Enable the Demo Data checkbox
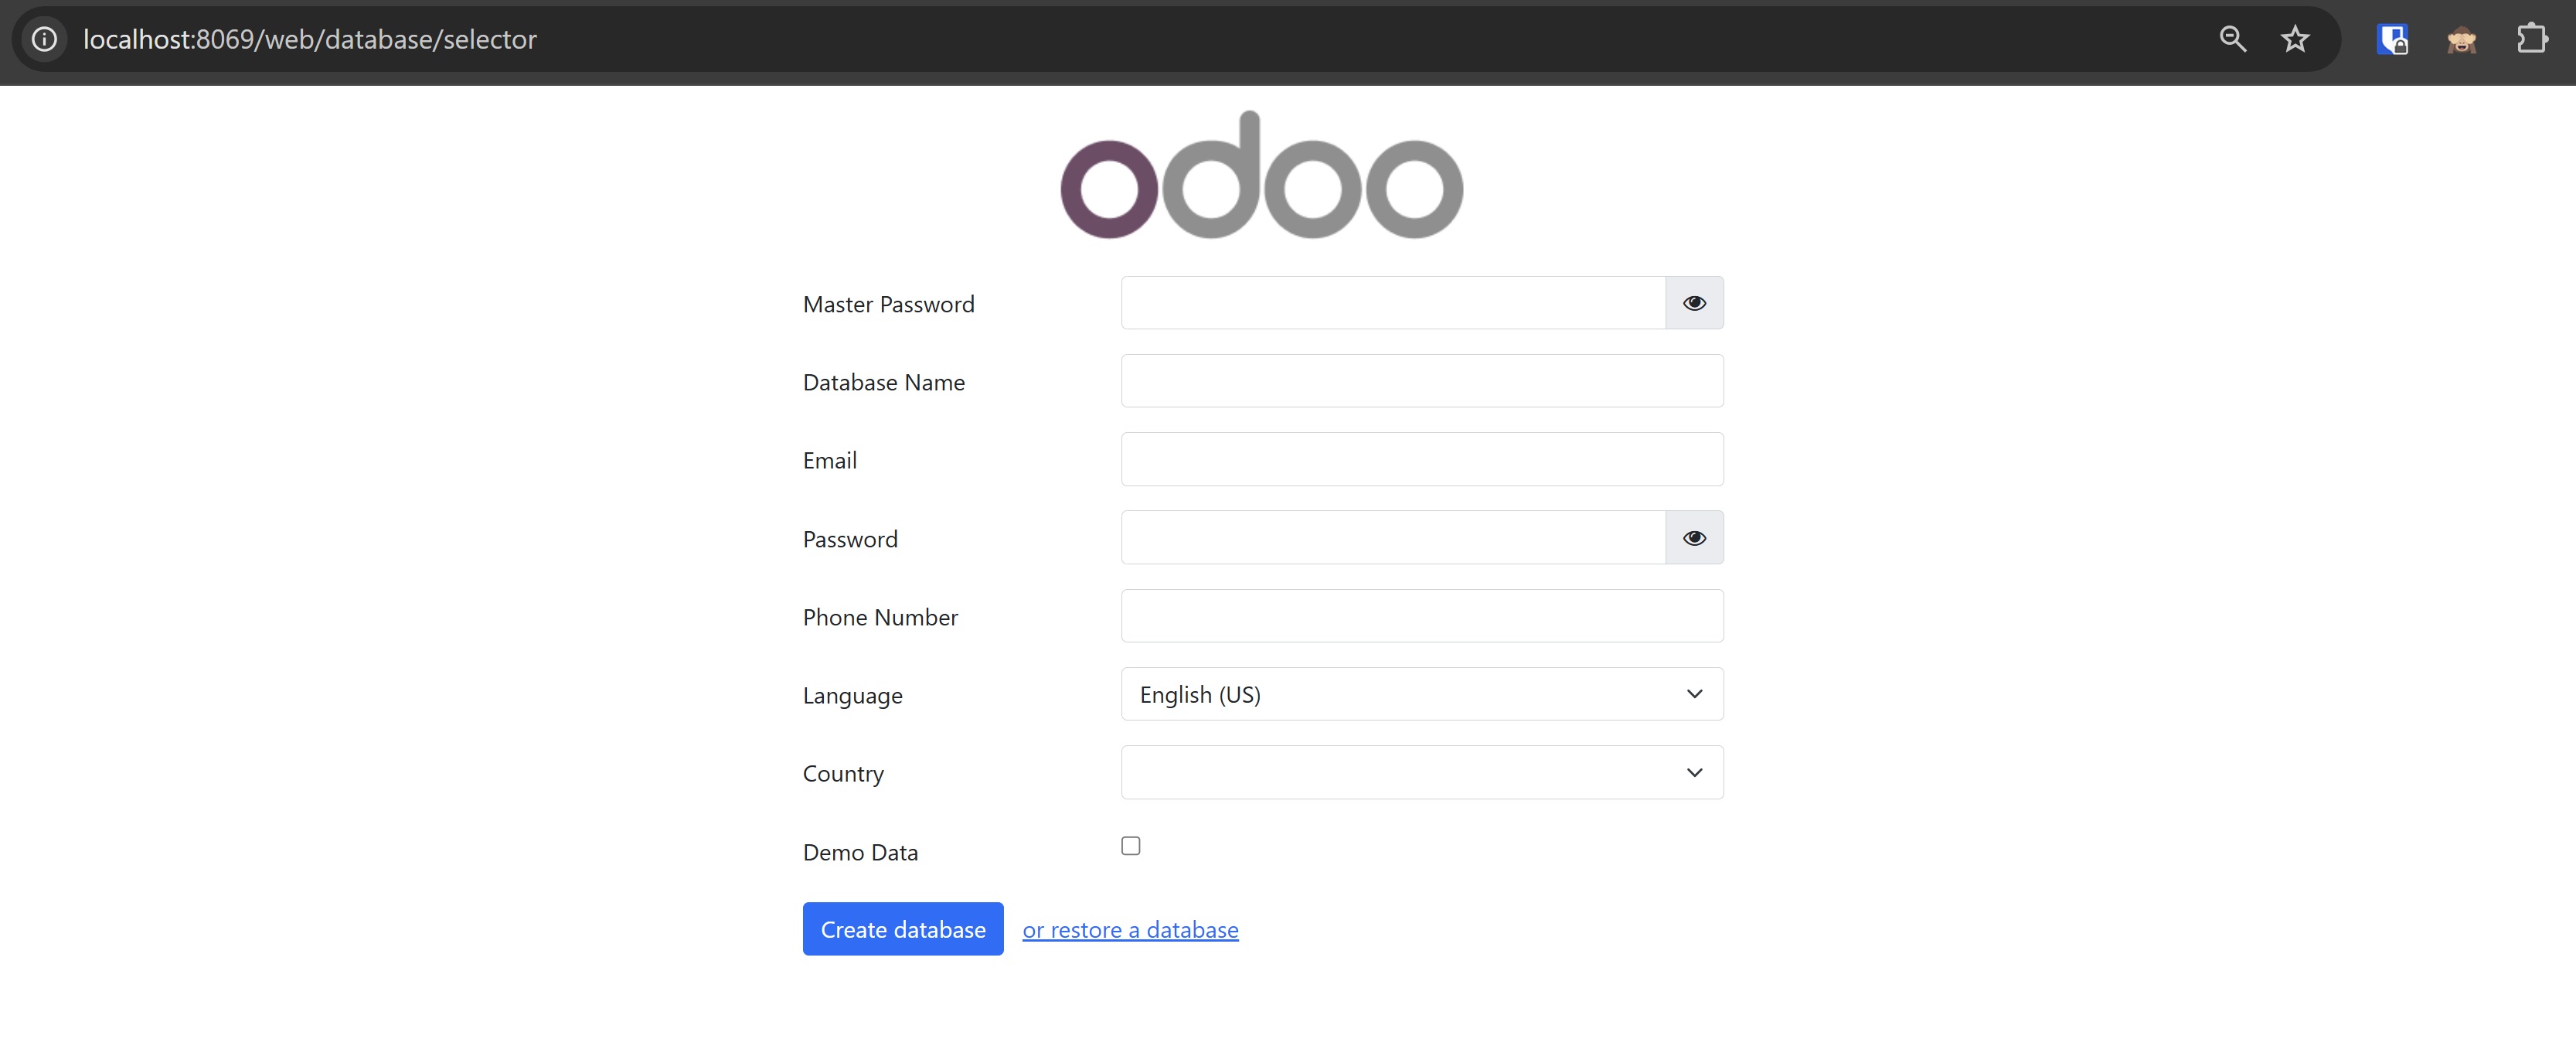The width and height of the screenshot is (2576, 1046). pos(1130,845)
